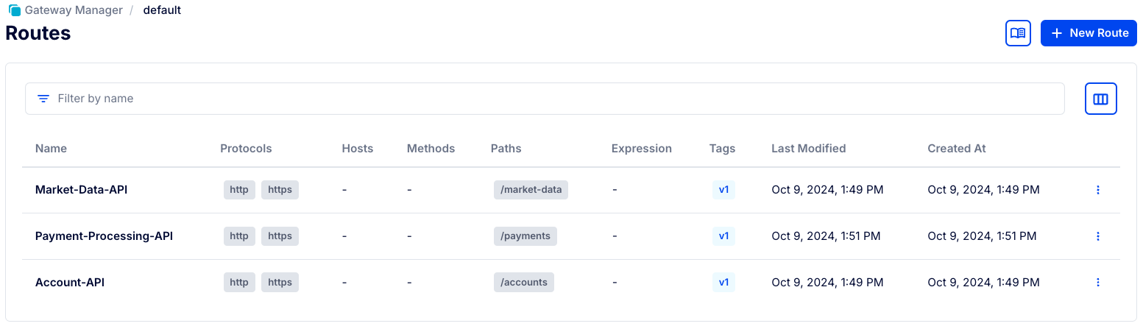Open actions menu for Market-Data-API row
The image size is (1143, 329).
tap(1097, 190)
